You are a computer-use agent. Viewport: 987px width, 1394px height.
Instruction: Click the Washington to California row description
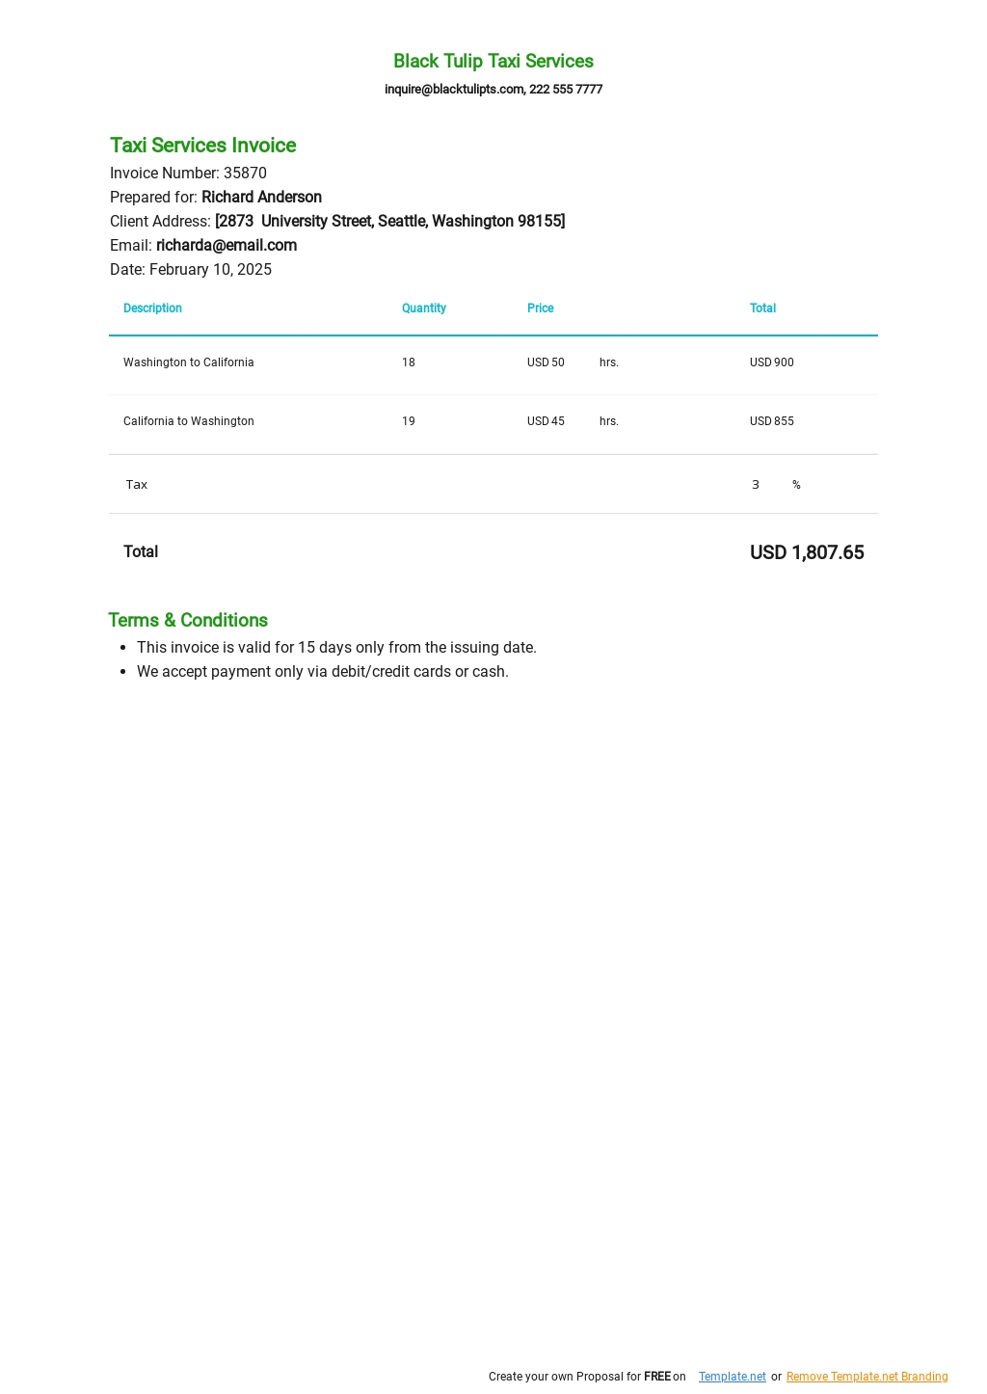[189, 362]
